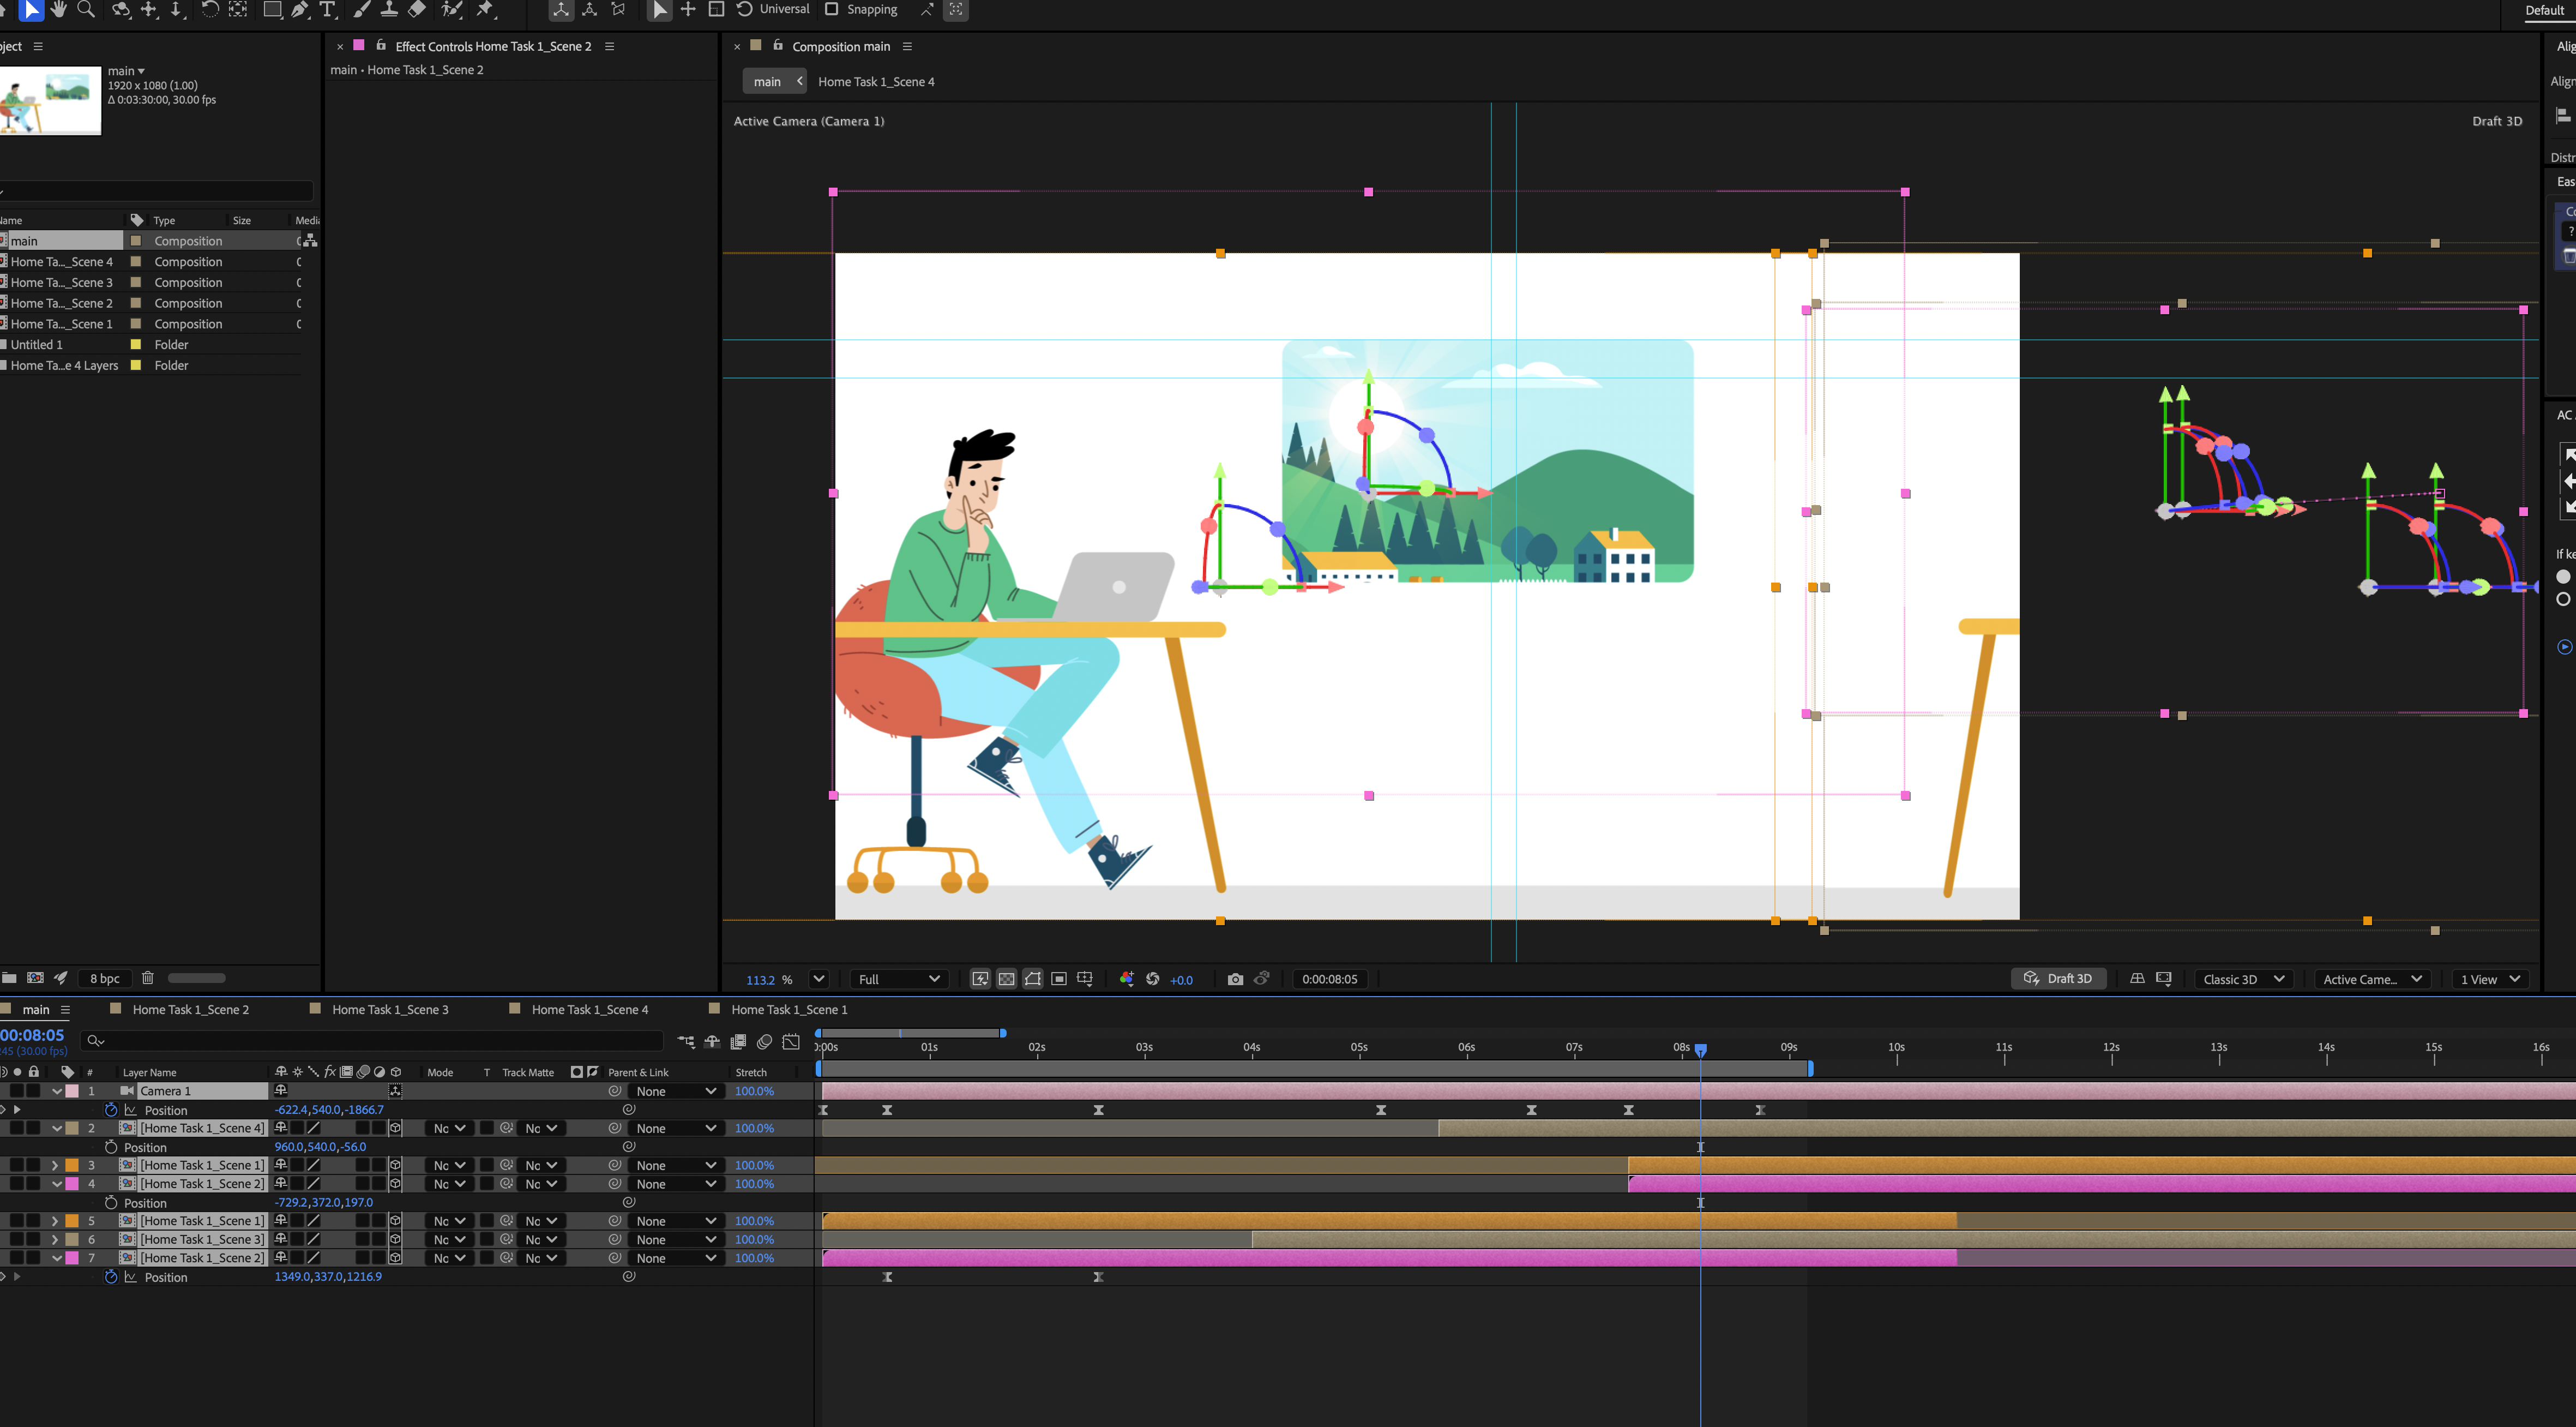Image resolution: width=2576 pixels, height=1427 pixels.
Task: Select the Pen tool
Action: pos(300,9)
